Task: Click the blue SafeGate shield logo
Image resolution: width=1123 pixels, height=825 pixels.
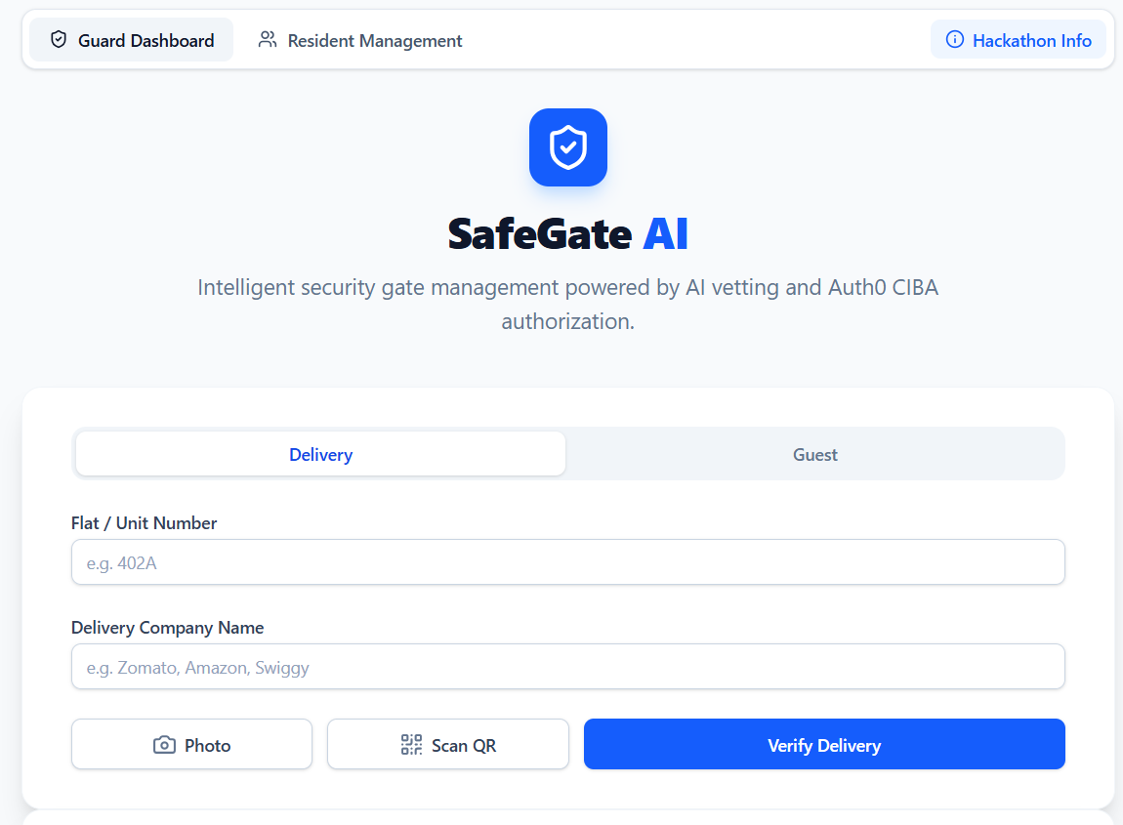Action: (568, 147)
